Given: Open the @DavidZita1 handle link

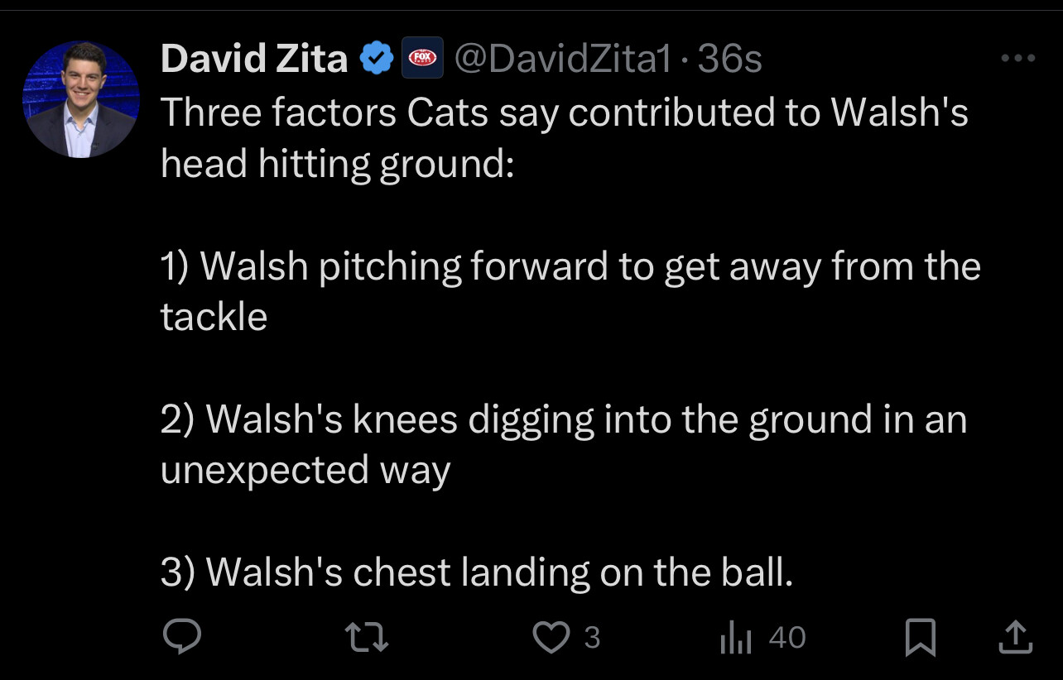Looking at the screenshot, I should click(x=563, y=59).
